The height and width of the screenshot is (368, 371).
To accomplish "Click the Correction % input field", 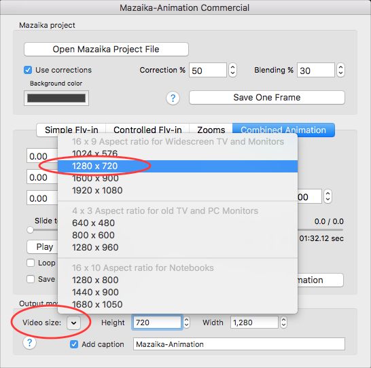I will 208,70.
